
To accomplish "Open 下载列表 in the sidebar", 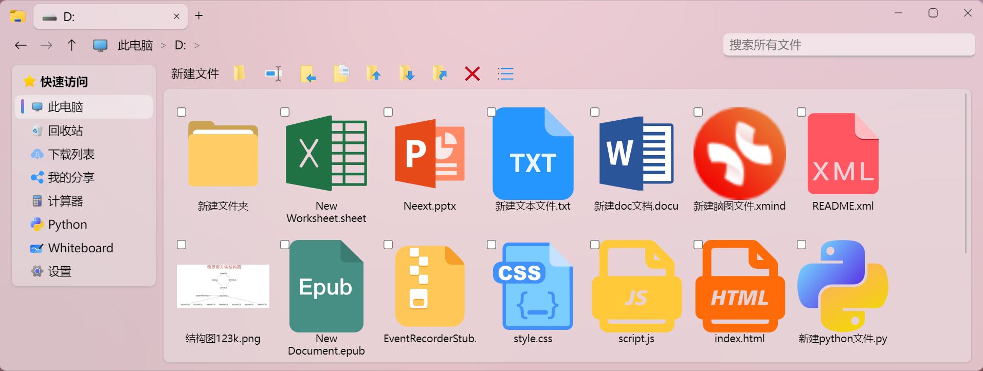I will pos(84,154).
